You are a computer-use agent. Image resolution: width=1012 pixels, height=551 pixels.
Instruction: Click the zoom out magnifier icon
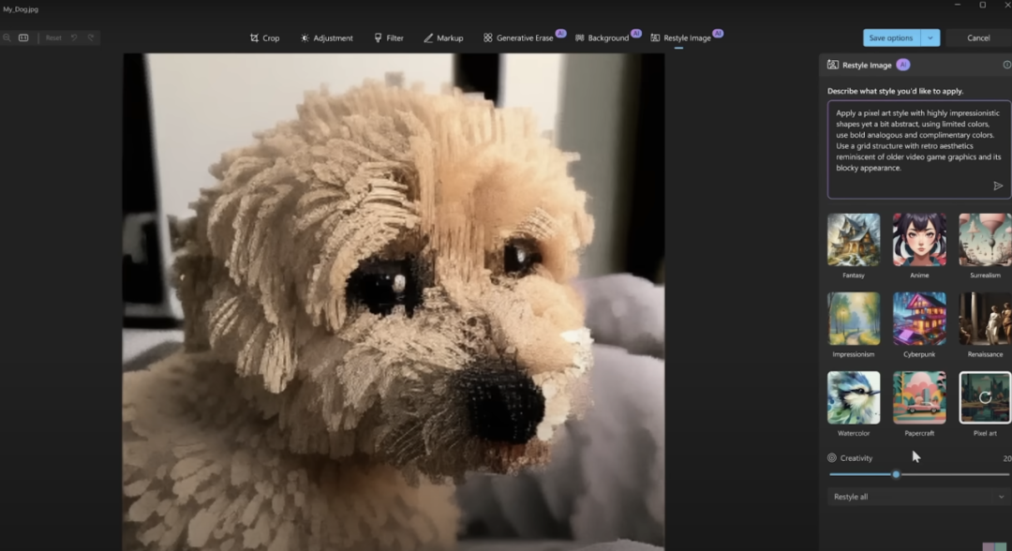[x=7, y=38]
